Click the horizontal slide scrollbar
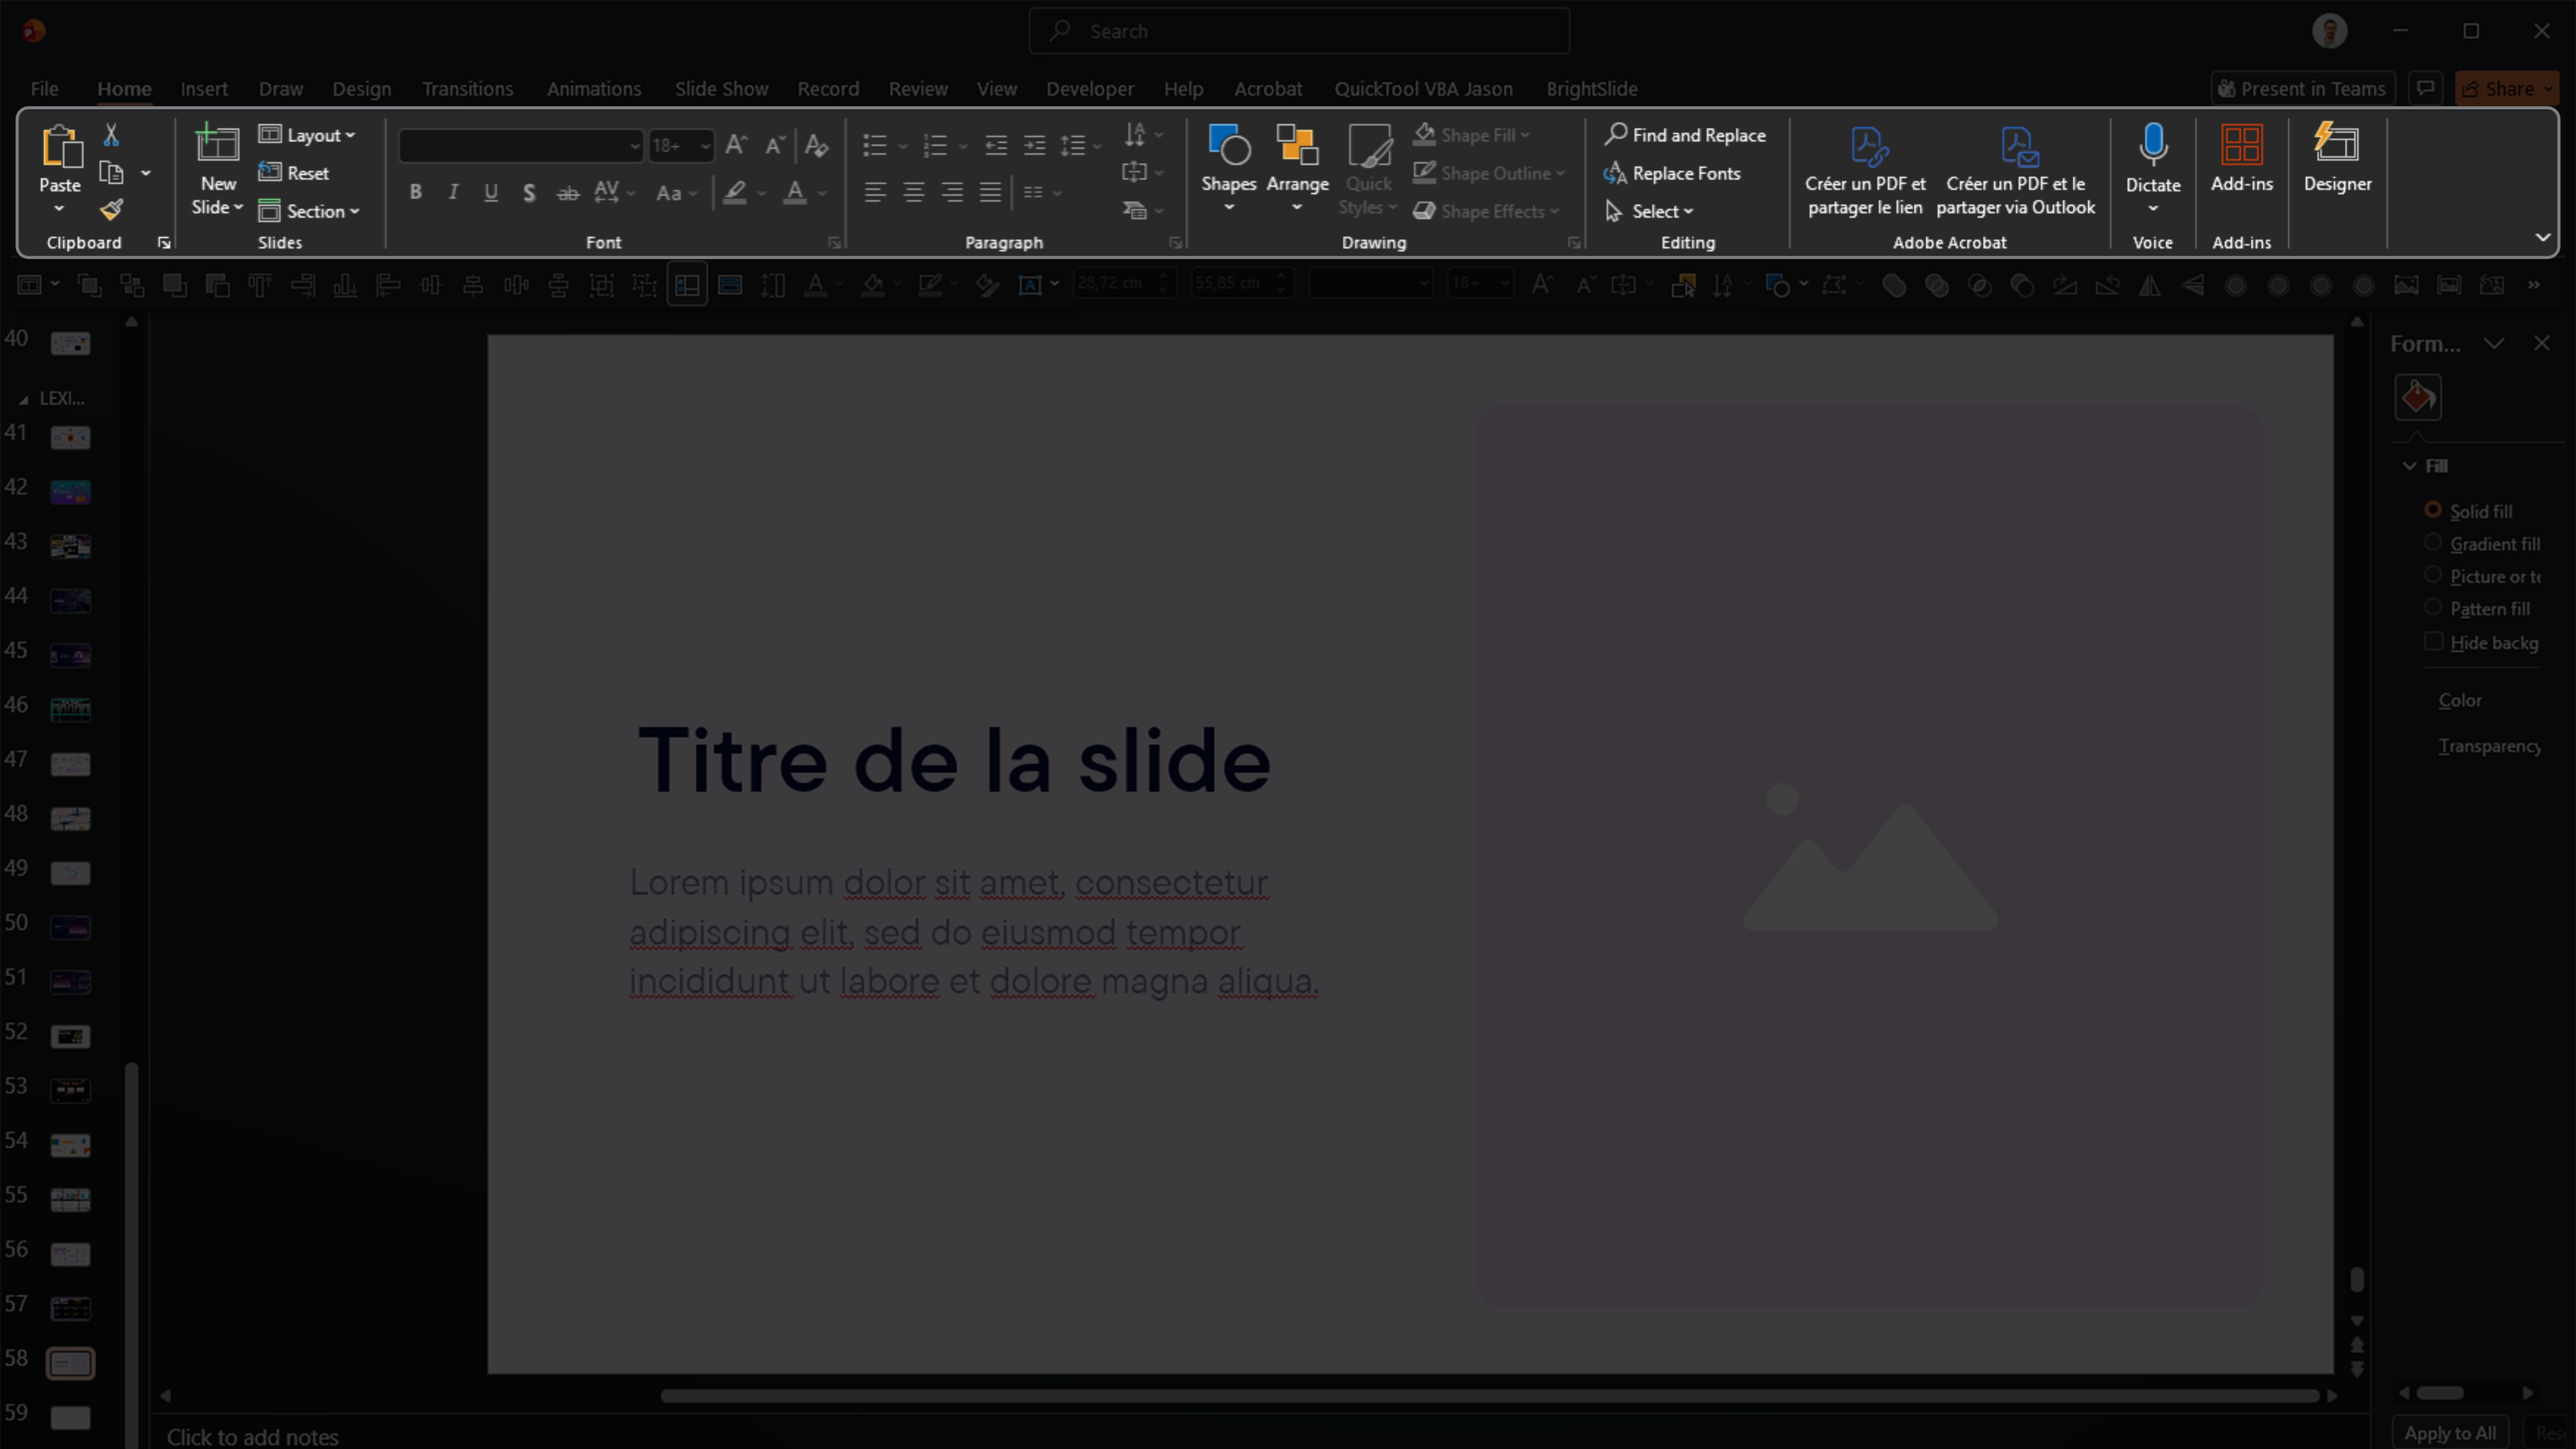 (x=1489, y=1395)
